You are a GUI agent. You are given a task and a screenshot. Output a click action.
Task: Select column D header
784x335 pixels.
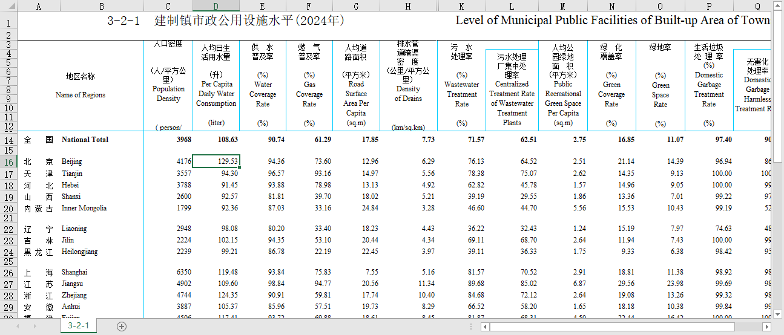(x=216, y=6)
